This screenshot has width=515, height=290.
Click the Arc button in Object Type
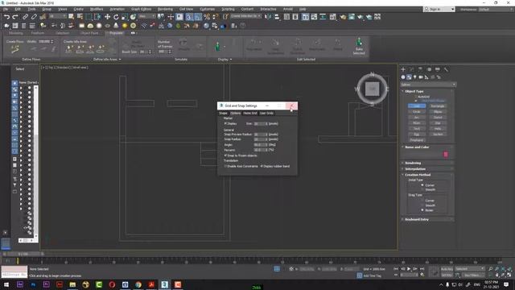click(x=417, y=118)
